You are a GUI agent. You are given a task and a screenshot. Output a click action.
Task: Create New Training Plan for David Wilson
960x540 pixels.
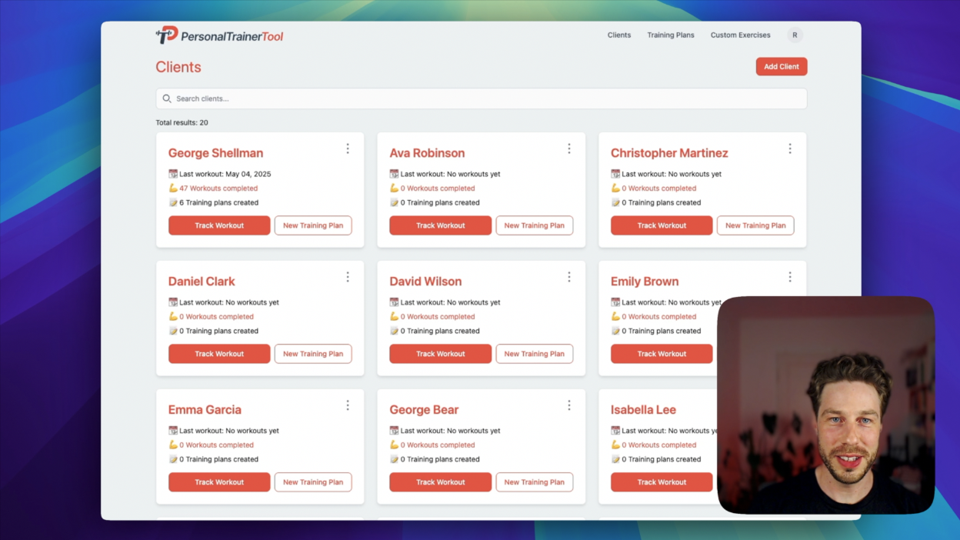(x=535, y=354)
